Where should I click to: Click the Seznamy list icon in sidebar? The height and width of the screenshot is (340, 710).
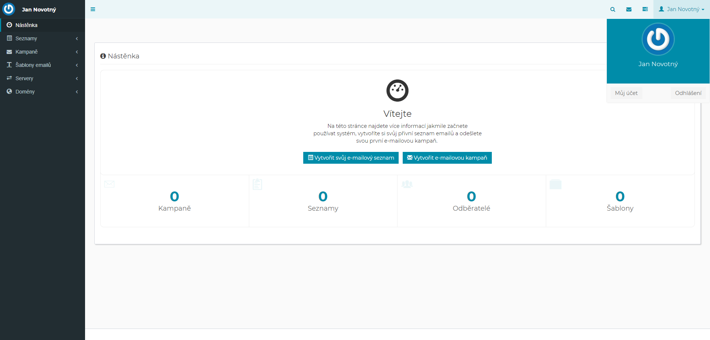pyautogui.click(x=9, y=38)
